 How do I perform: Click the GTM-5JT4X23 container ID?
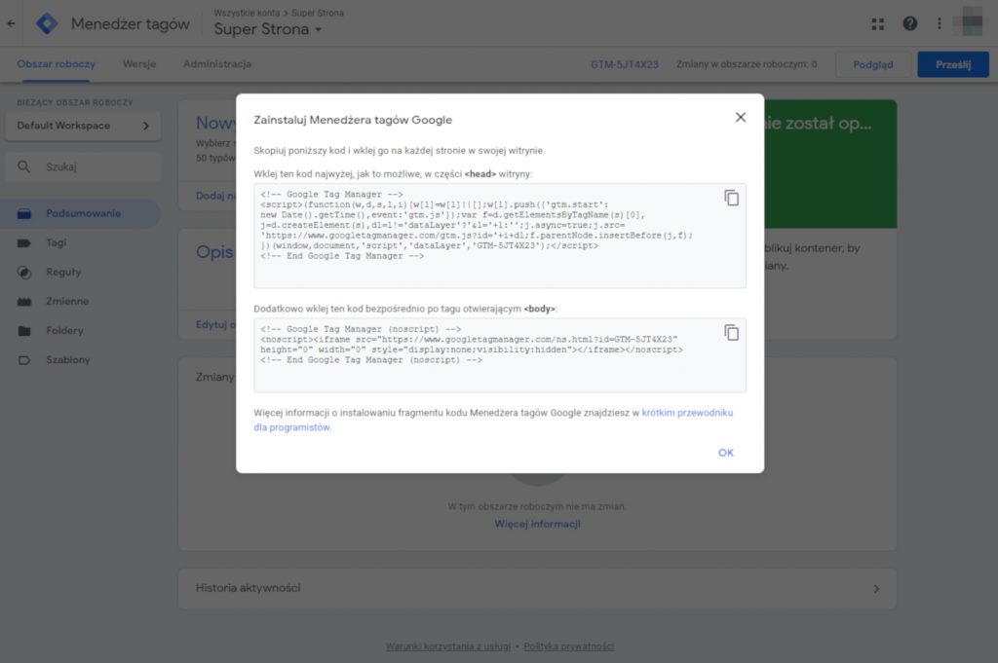[625, 65]
